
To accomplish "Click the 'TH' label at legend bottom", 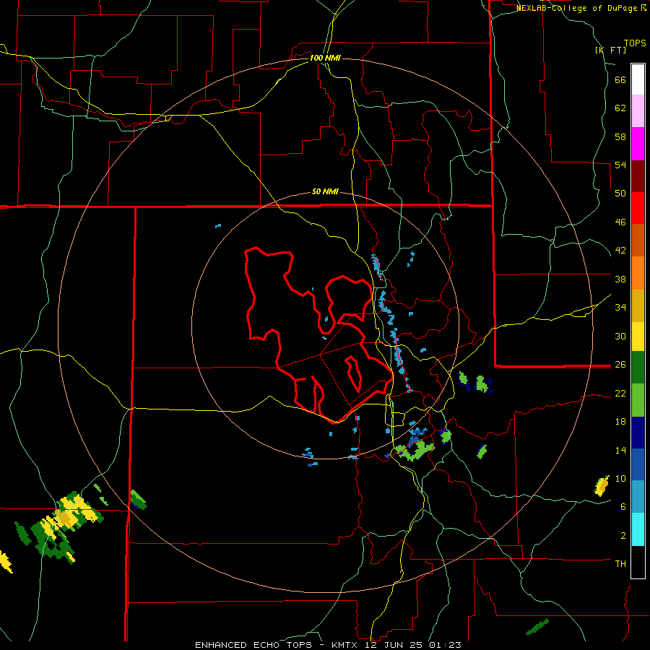I will (620, 563).
